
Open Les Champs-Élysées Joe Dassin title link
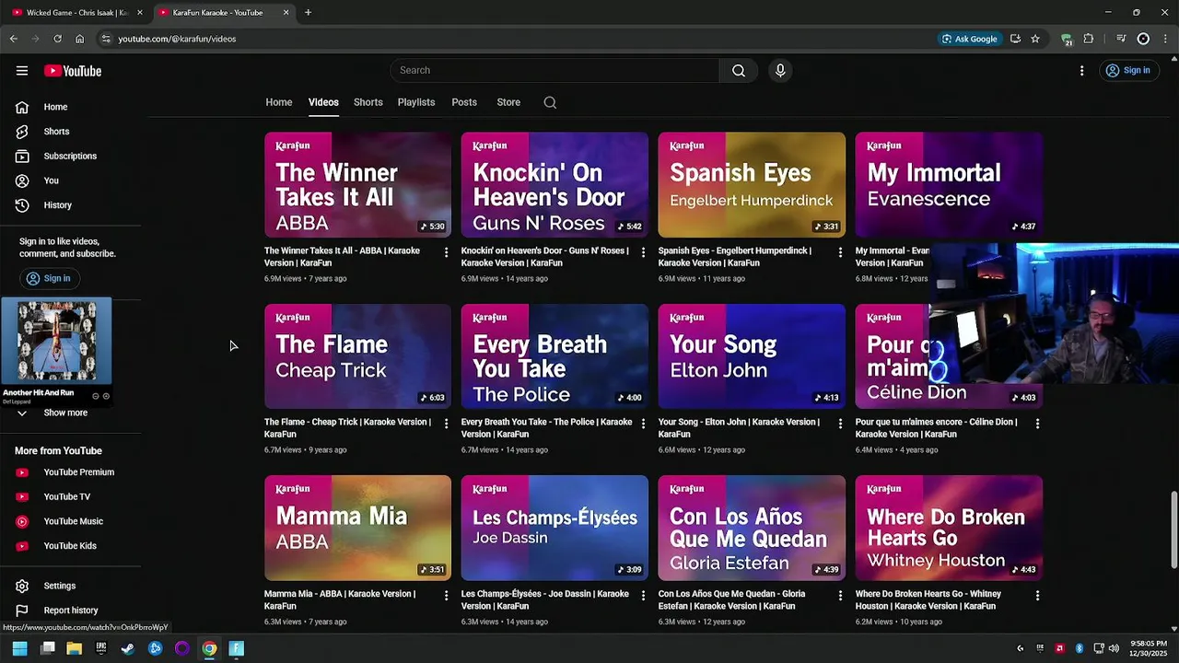pos(545,600)
